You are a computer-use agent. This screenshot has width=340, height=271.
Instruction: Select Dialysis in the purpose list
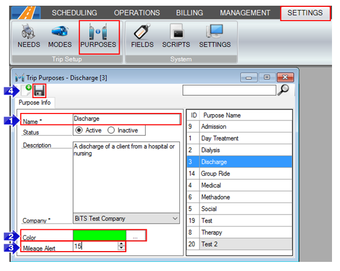tap(239, 150)
